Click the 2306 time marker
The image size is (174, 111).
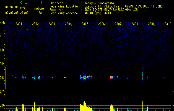click(102, 24)
